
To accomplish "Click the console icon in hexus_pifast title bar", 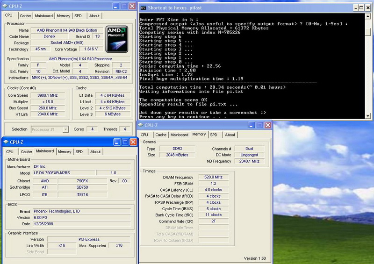I will (143, 8).
